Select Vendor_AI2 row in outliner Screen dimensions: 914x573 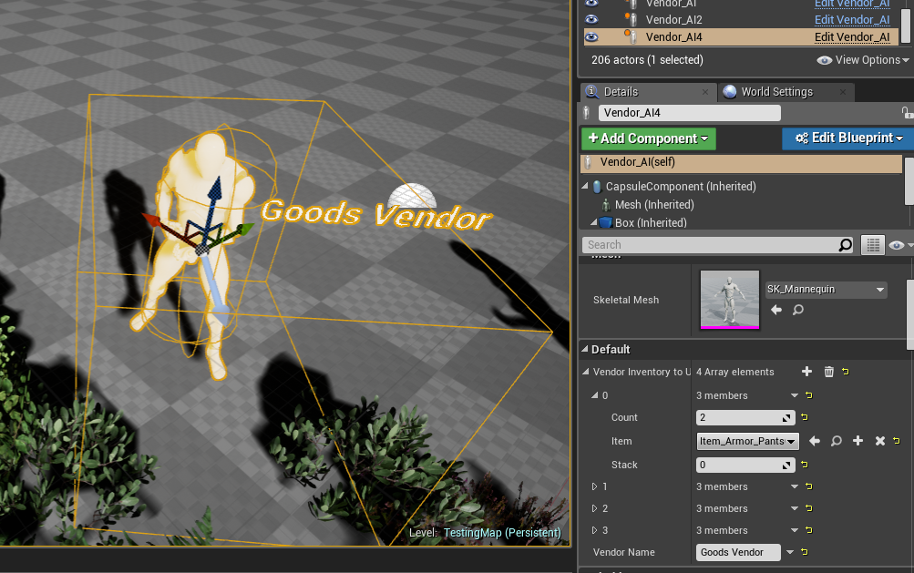click(x=741, y=20)
